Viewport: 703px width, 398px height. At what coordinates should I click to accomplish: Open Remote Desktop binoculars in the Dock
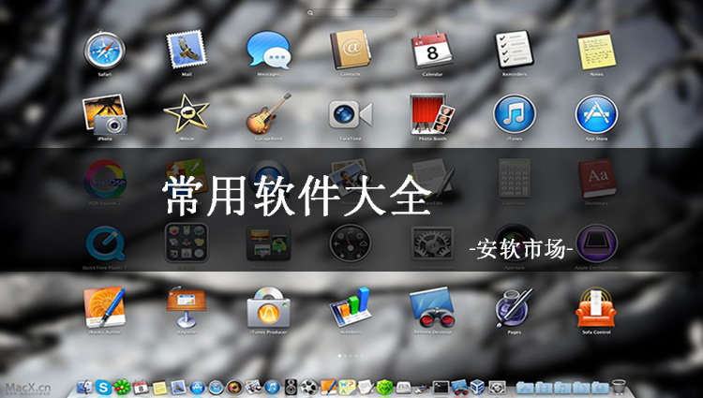pos(459,388)
